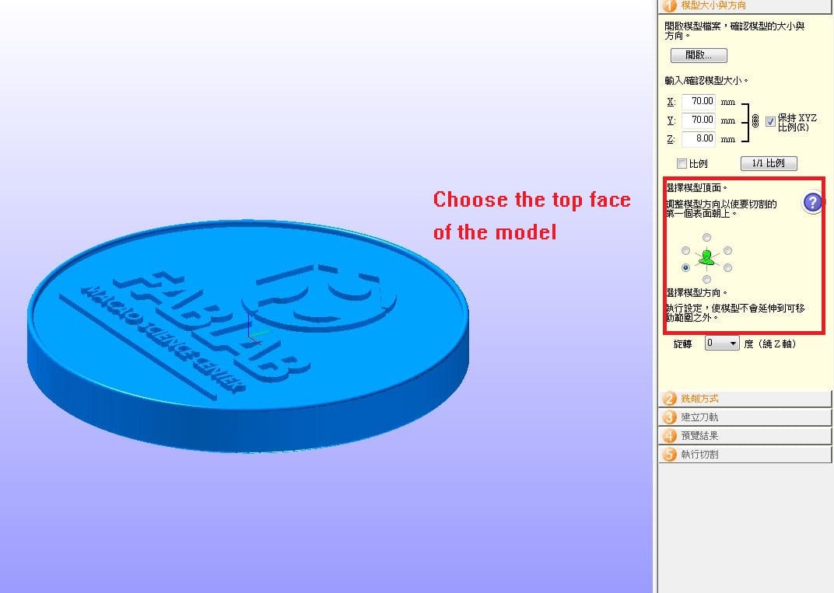Click the 輸入/確認模型大小 label
This screenshot has height=593, width=834.
pyautogui.click(x=706, y=81)
